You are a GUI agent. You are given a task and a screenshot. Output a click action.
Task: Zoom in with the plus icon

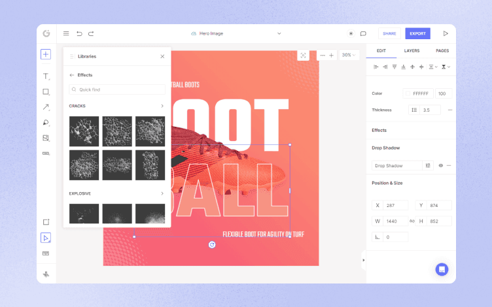tap(331, 55)
